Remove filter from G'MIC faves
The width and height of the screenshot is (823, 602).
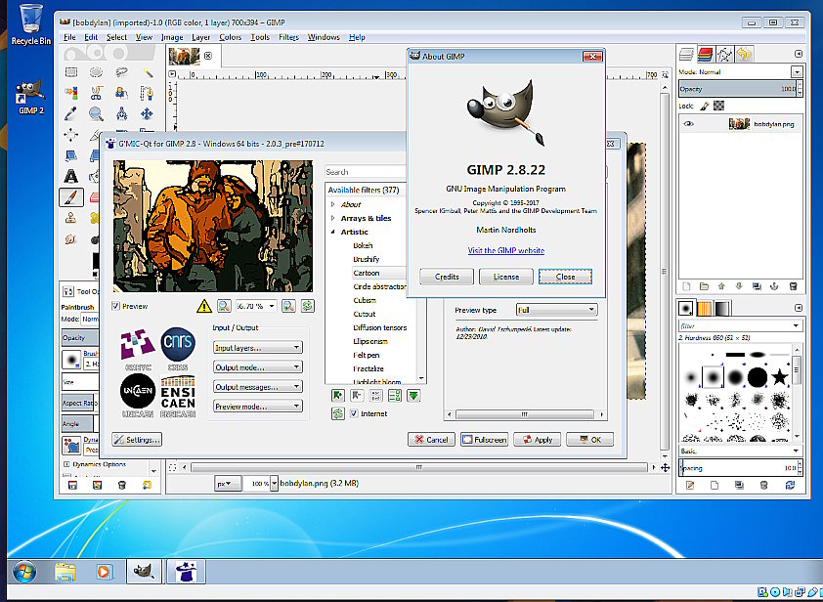click(357, 395)
